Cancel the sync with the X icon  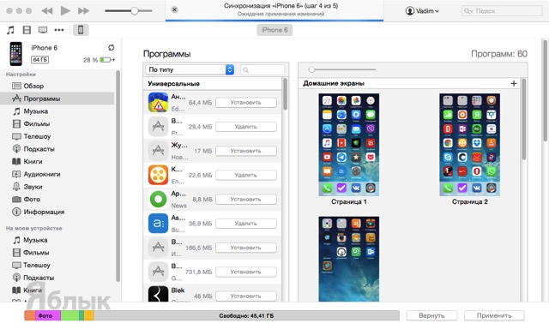[174, 9]
